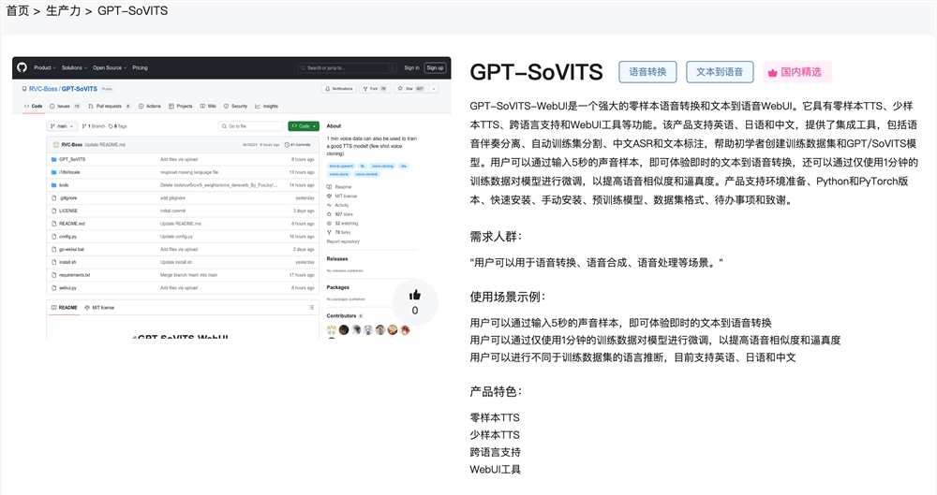Open the 生产力 breadcrumb category
This screenshot has height=495, width=937.
click(63, 10)
